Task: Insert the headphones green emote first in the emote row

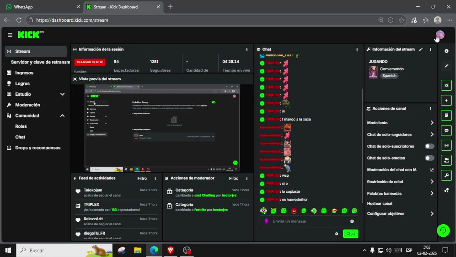Action: pos(263,211)
